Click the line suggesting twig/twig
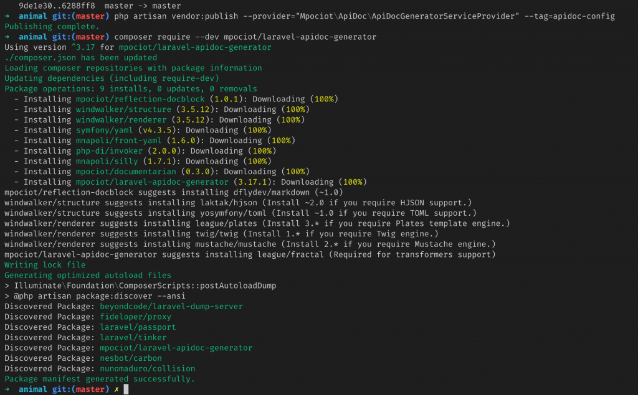 click(221, 234)
